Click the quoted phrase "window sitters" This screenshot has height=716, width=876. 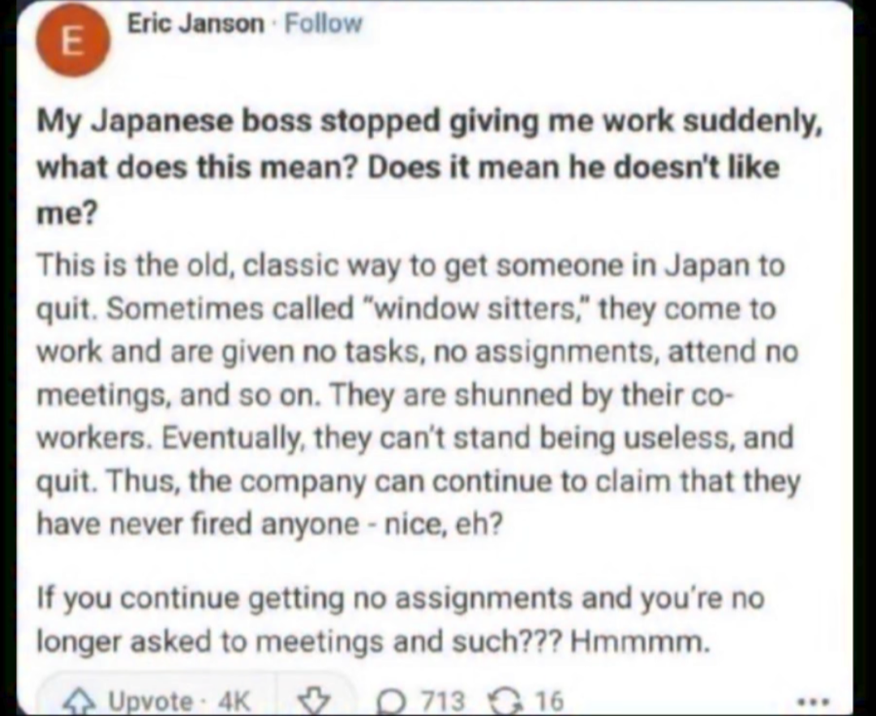(x=466, y=309)
